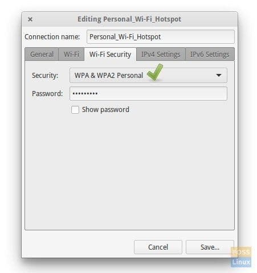
Task: Click the dialog title 'Editing Personal_Wi-Fi_Hotspot'
Action: 129,19
